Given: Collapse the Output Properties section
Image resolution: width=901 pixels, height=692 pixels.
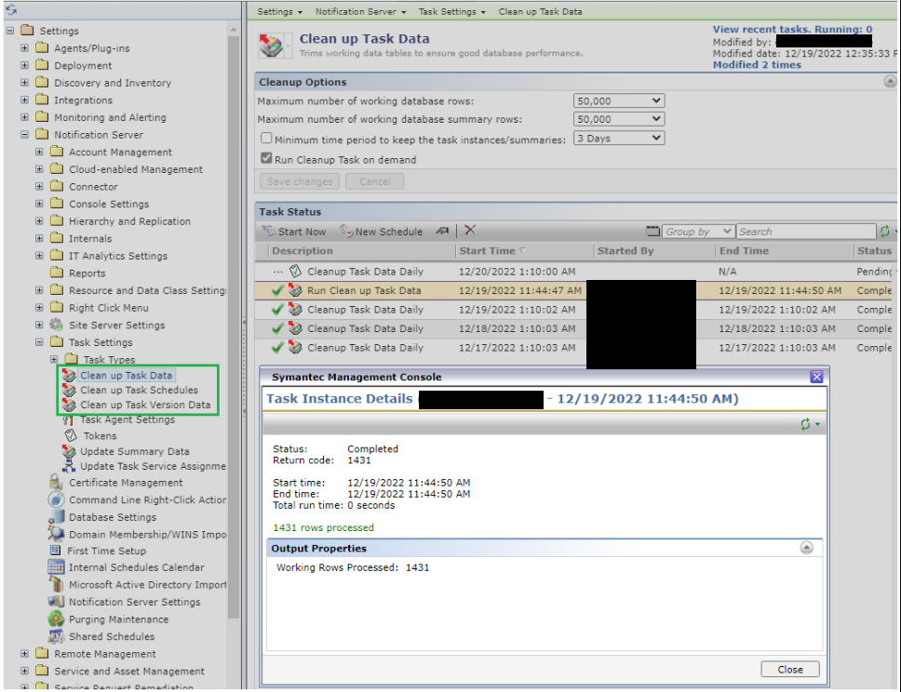Looking at the screenshot, I should [x=806, y=549].
